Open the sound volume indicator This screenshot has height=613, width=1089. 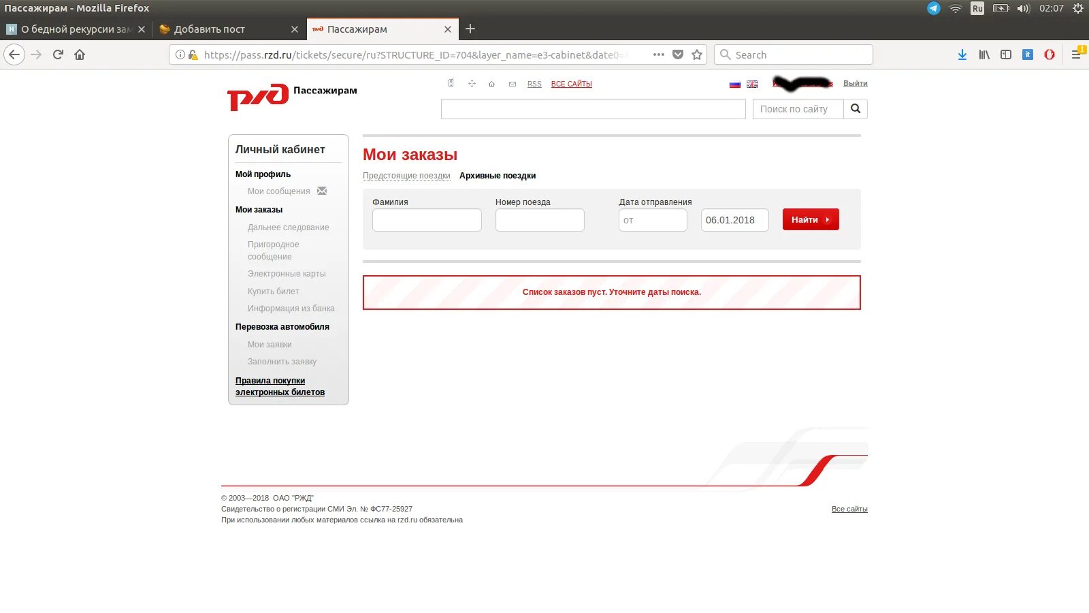(1024, 8)
